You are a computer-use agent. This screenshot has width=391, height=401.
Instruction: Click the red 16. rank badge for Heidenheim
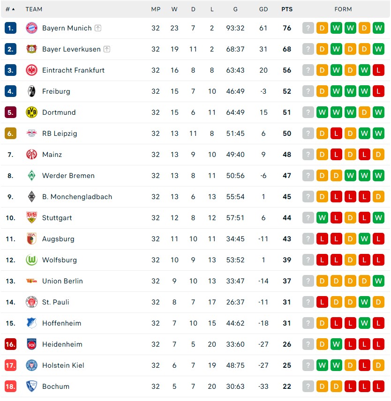click(10, 344)
